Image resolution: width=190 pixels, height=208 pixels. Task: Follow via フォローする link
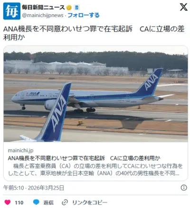[x=84, y=15]
